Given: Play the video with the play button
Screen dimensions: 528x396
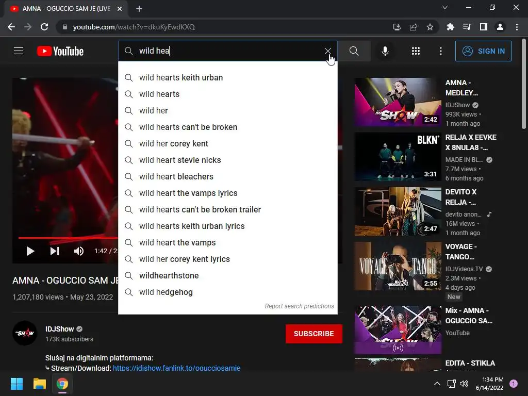Looking at the screenshot, I should point(30,251).
